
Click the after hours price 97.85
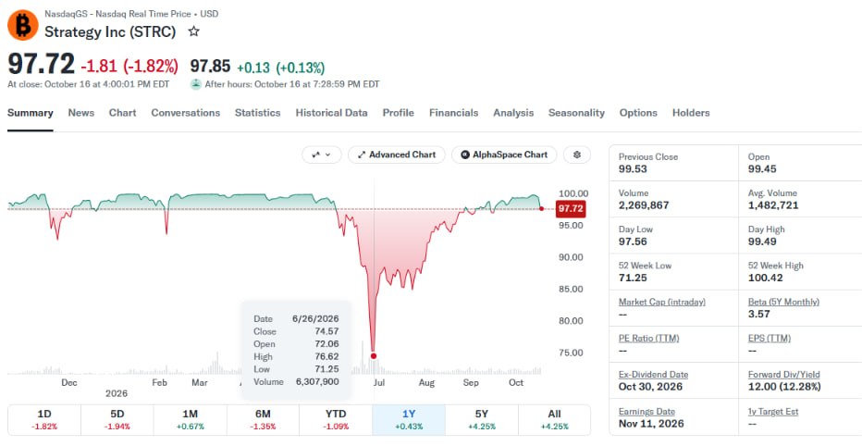click(210, 67)
